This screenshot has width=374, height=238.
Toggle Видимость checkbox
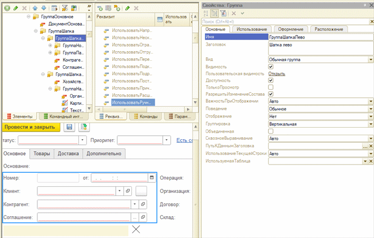pyautogui.click(x=271, y=67)
